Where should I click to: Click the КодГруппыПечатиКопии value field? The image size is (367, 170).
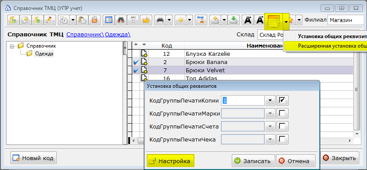point(243,100)
